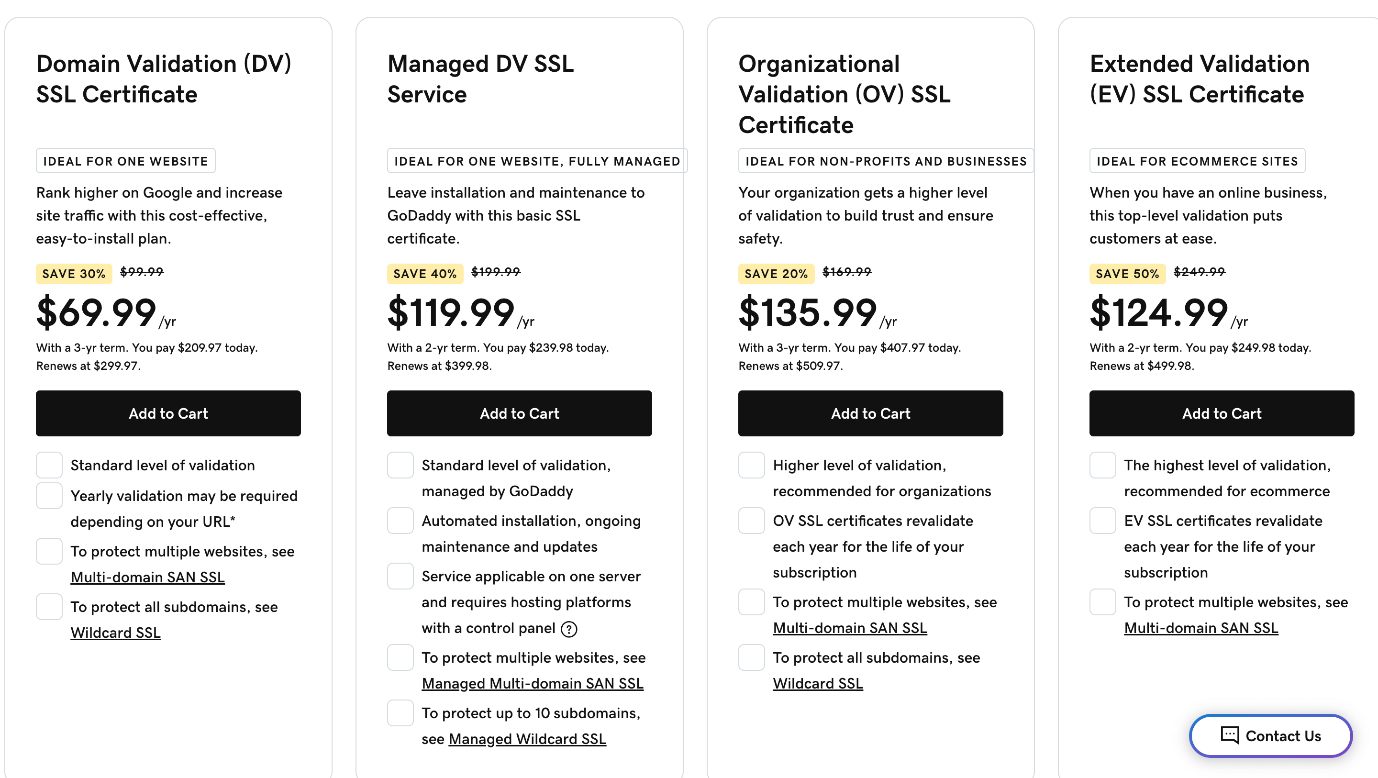Click the chat icon in Contact Us
The height and width of the screenshot is (778, 1378).
pos(1230,735)
